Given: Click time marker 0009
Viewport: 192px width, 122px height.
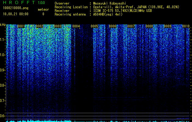Looking at the screenshot, I should tap(168, 26).
